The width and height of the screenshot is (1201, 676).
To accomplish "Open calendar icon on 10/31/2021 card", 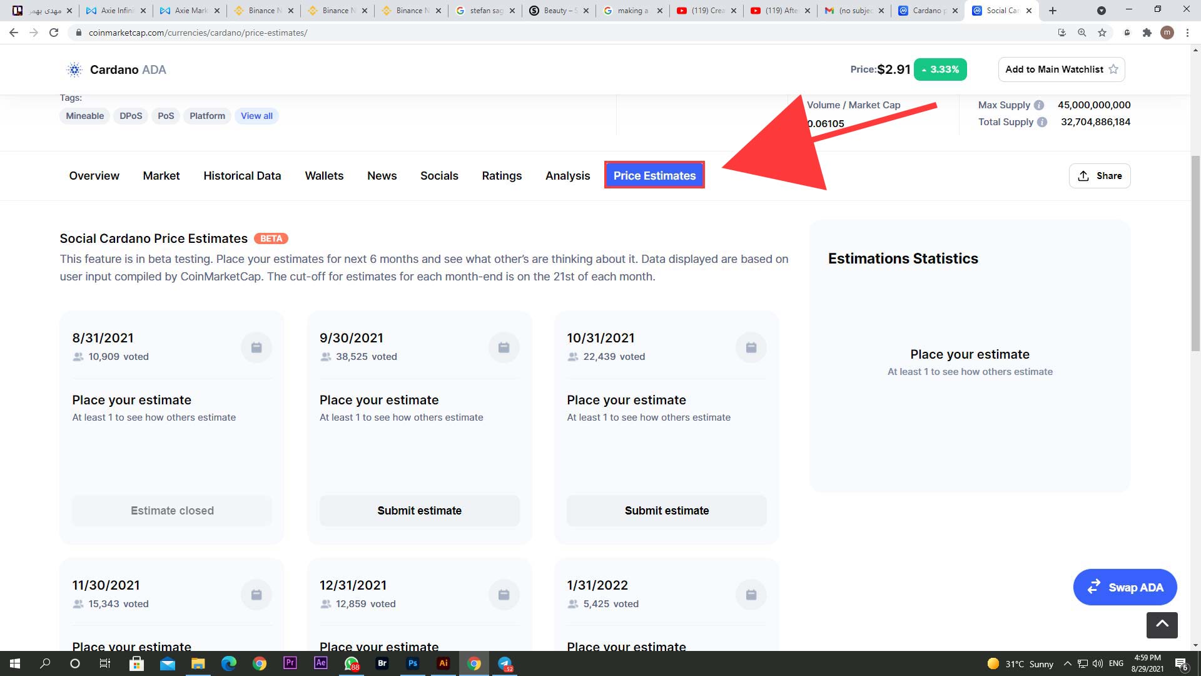I will (751, 347).
